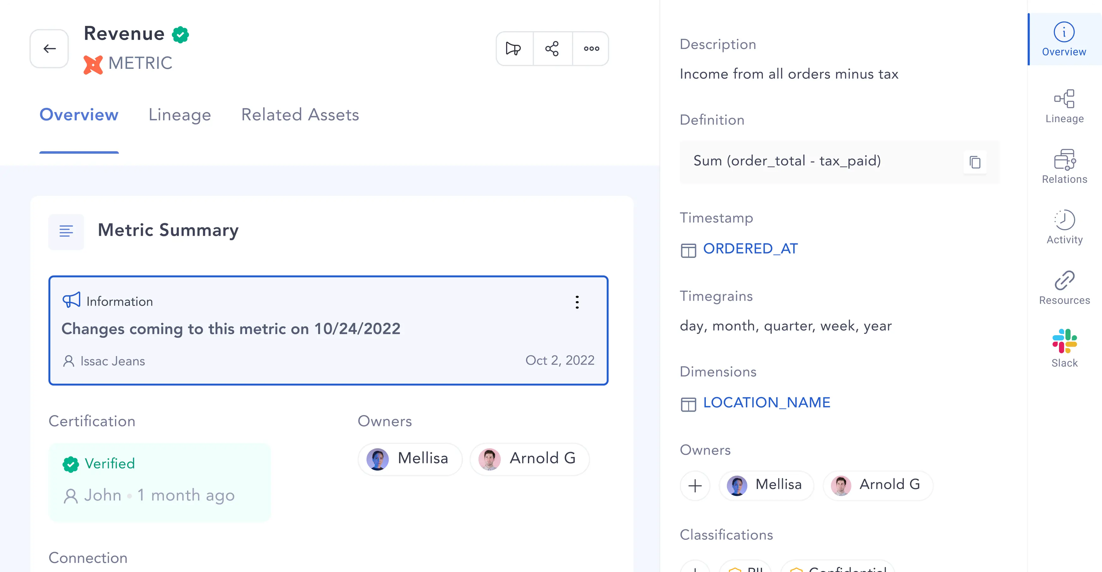
Task: Open the Related Assets tab
Action: 300,115
